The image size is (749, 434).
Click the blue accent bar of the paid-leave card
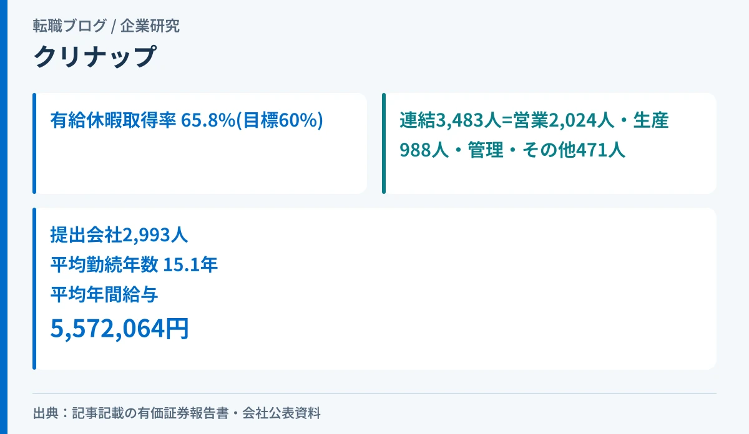click(x=34, y=143)
